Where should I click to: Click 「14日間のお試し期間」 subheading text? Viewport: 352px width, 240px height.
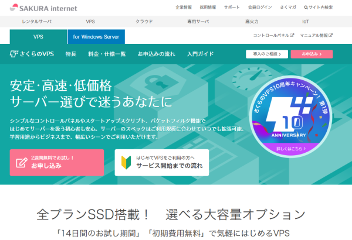(99, 234)
